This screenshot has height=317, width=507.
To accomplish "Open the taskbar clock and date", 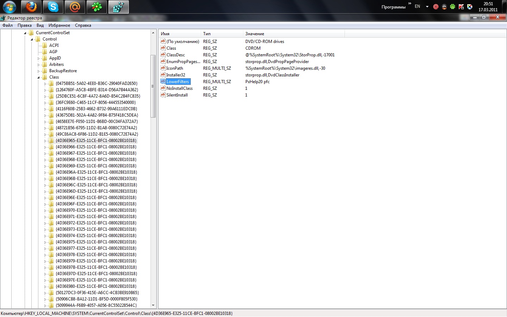I will [x=488, y=7].
